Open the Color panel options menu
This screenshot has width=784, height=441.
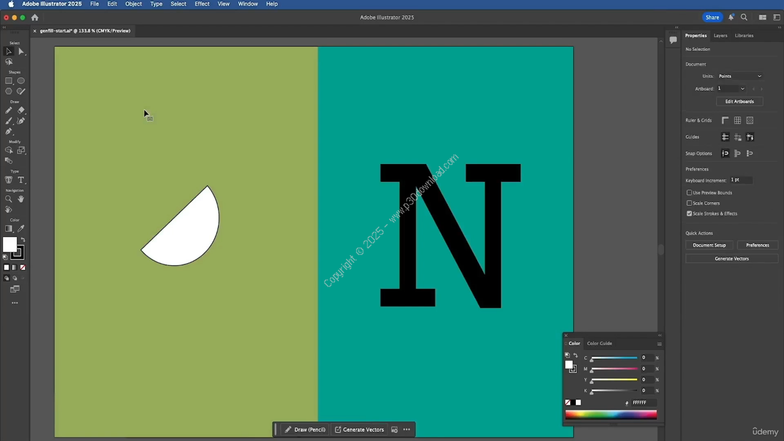659,344
